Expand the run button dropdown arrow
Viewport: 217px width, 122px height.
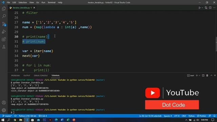(x=202, y=8)
